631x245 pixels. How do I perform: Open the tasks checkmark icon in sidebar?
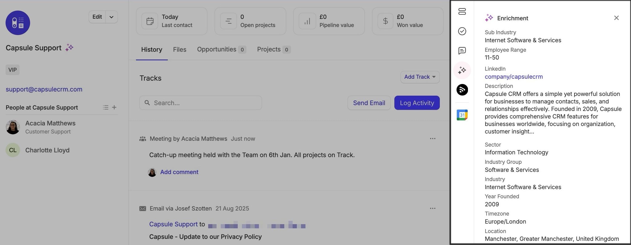462,31
